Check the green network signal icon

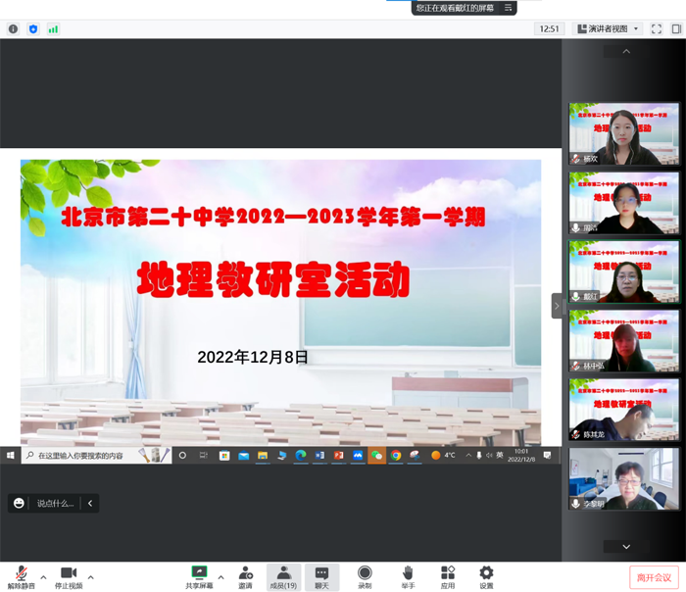[x=53, y=28]
